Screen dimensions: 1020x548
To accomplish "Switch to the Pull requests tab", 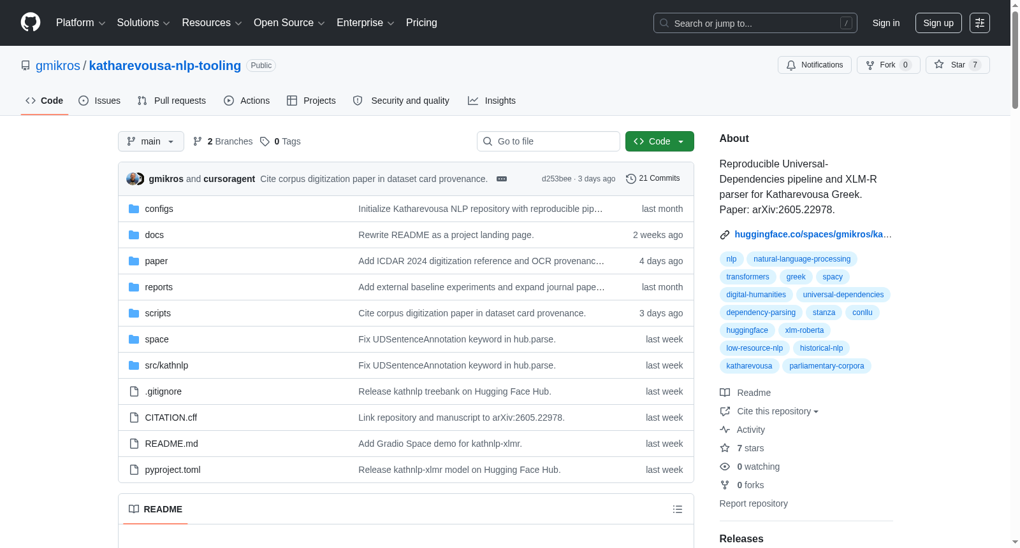I will [x=171, y=101].
